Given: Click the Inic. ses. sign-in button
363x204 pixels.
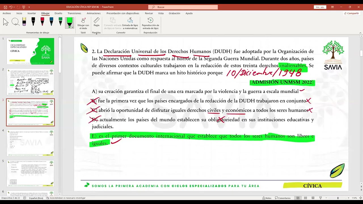Looking at the screenshot, I should 319,7.
